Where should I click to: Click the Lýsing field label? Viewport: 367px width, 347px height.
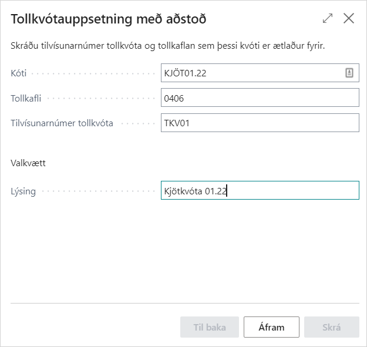23,191
